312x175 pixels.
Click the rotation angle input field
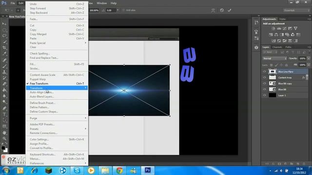111,10
